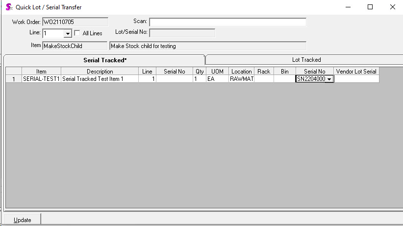Select the Qty cell in row 1

point(199,79)
